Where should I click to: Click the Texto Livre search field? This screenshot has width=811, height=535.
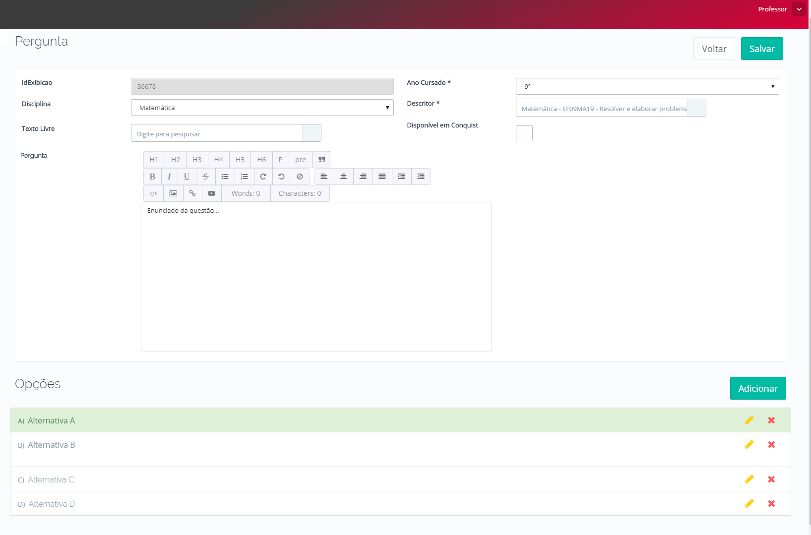point(217,133)
